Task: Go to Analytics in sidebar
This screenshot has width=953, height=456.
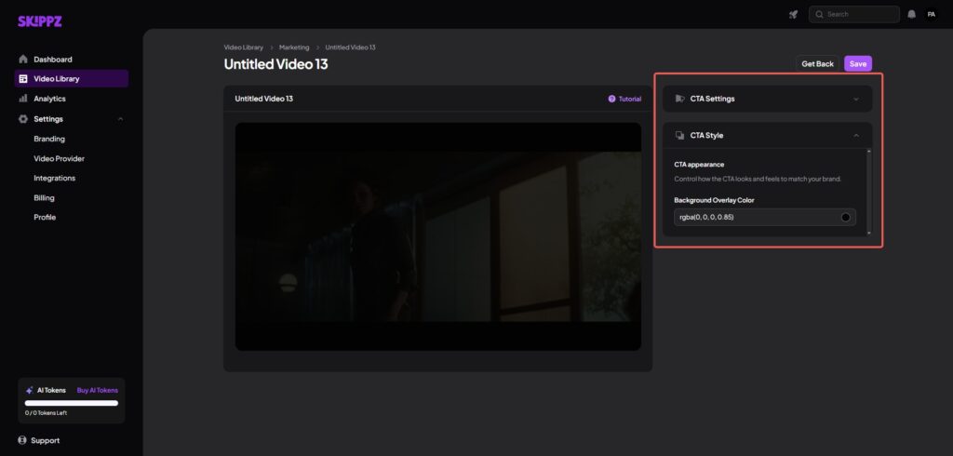Action: 49,99
